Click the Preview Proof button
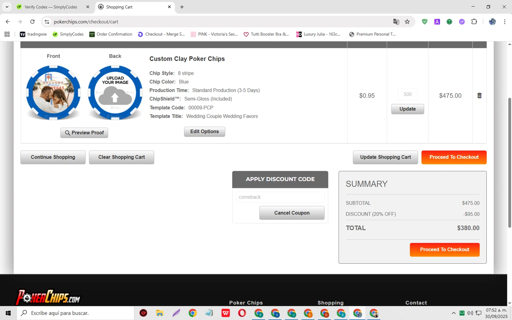This screenshot has height=320, width=512. [84, 133]
